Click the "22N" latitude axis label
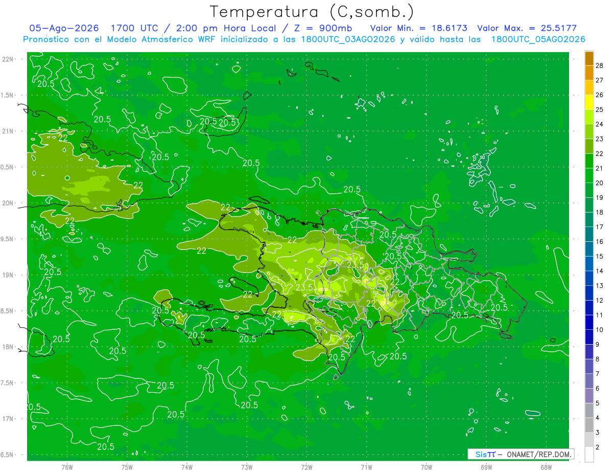 (8, 59)
